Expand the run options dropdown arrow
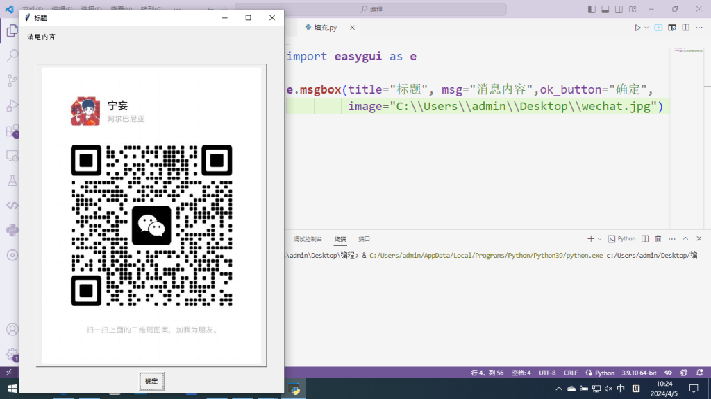Image resolution: width=711 pixels, height=399 pixels. [x=646, y=28]
